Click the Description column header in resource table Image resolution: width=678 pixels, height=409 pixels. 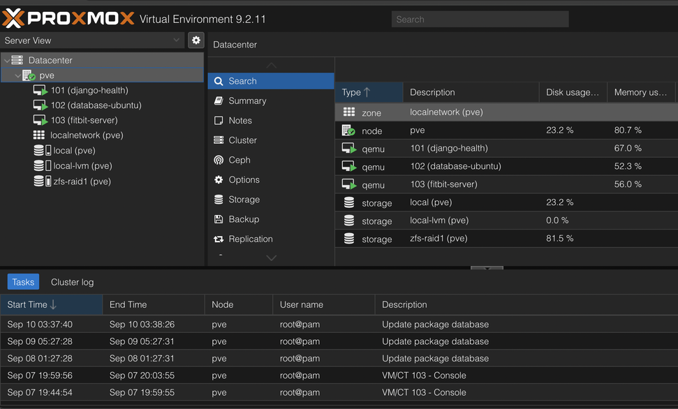click(471, 92)
